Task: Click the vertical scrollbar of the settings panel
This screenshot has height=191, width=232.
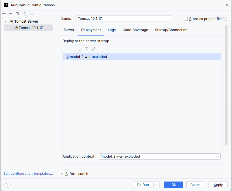Action: point(226,85)
